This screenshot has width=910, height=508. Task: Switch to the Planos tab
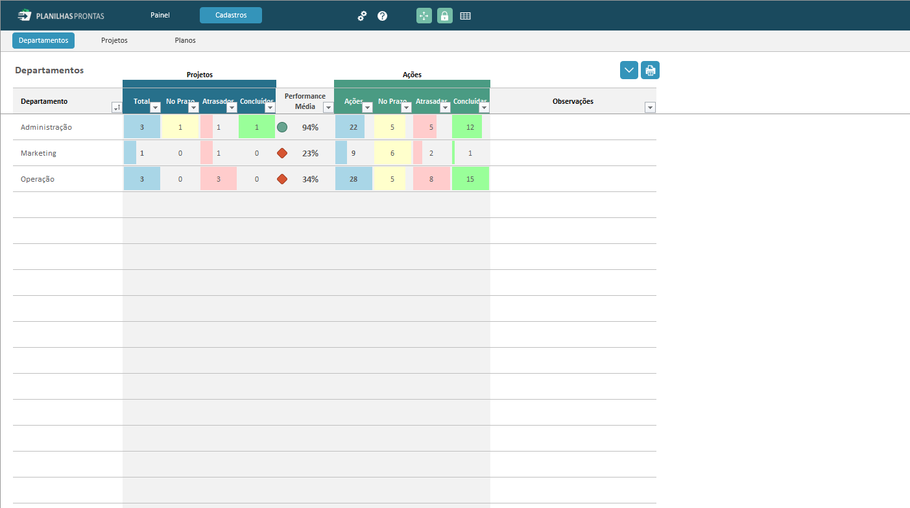pos(185,40)
